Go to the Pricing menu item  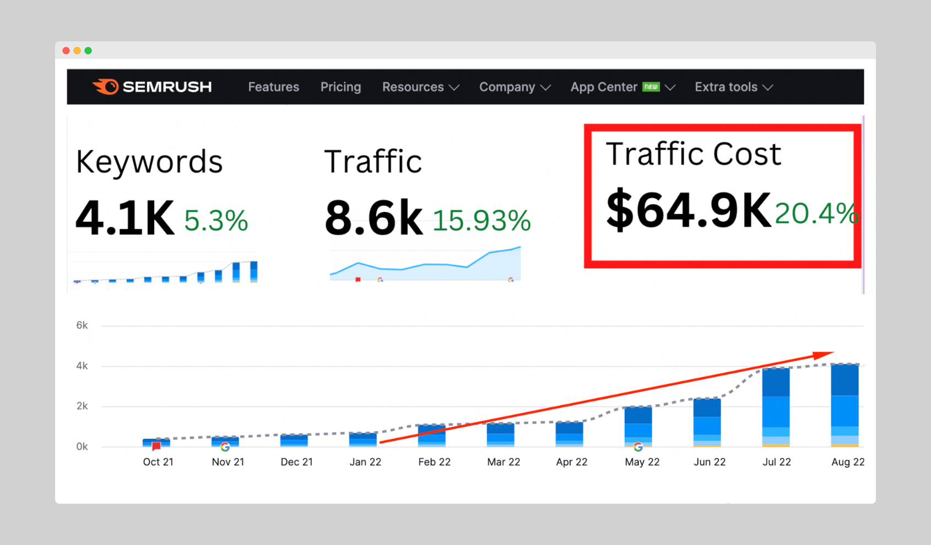[341, 87]
